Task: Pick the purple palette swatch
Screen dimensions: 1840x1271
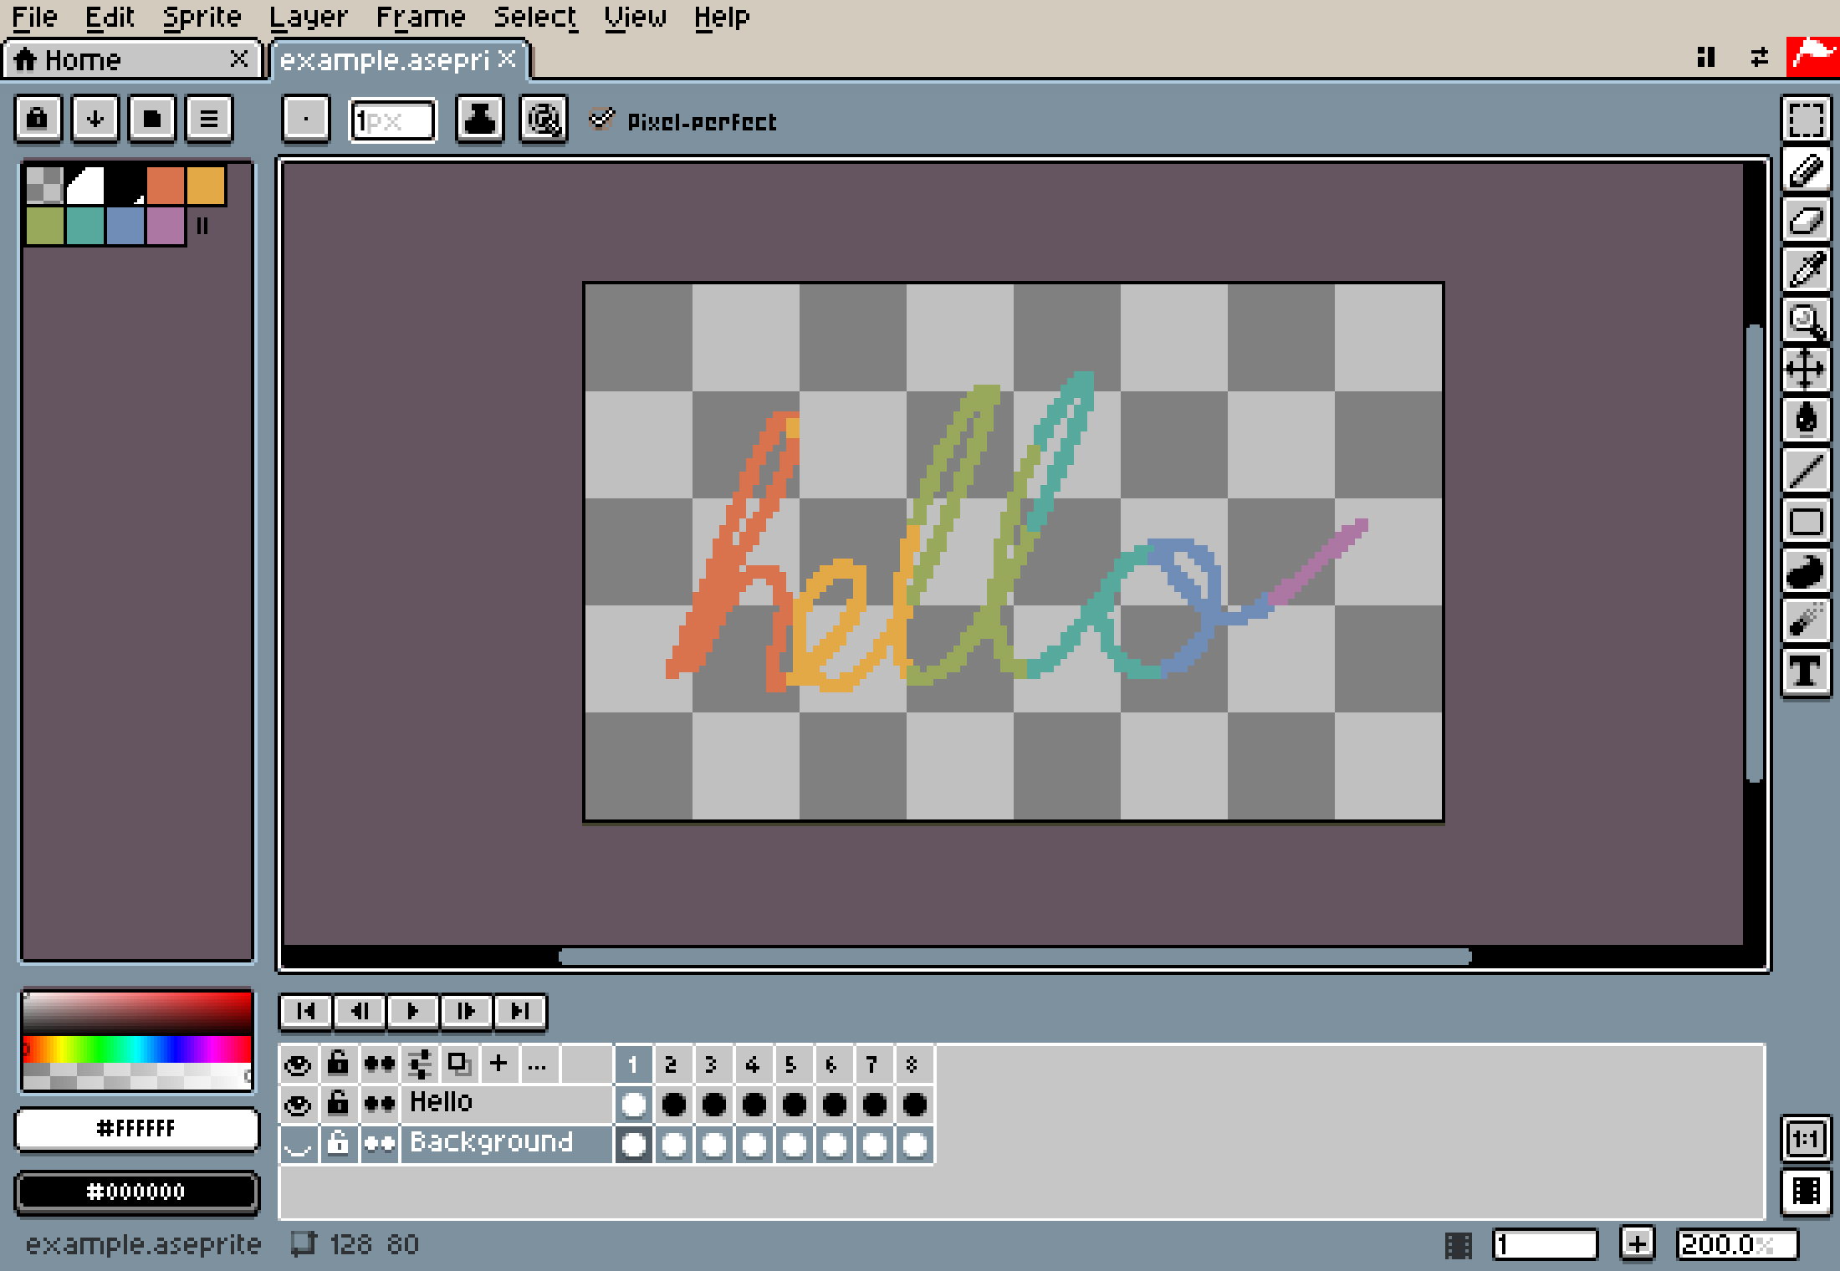Action: click(x=166, y=226)
